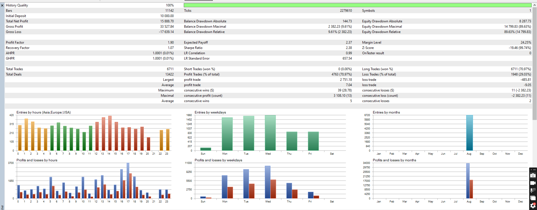
Task: Click the Ticks value 2279610
Action: (x=346, y=11)
